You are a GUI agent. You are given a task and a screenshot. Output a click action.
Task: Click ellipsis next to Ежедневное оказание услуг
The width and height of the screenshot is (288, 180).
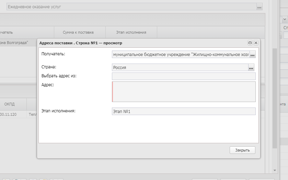tap(259, 7)
